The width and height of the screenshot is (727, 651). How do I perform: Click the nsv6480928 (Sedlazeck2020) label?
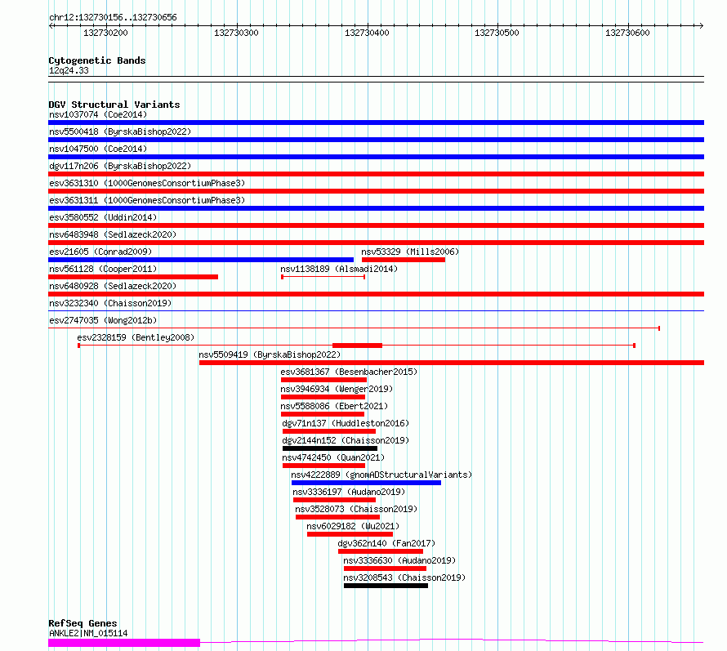pyautogui.click(x=113, y=286)
